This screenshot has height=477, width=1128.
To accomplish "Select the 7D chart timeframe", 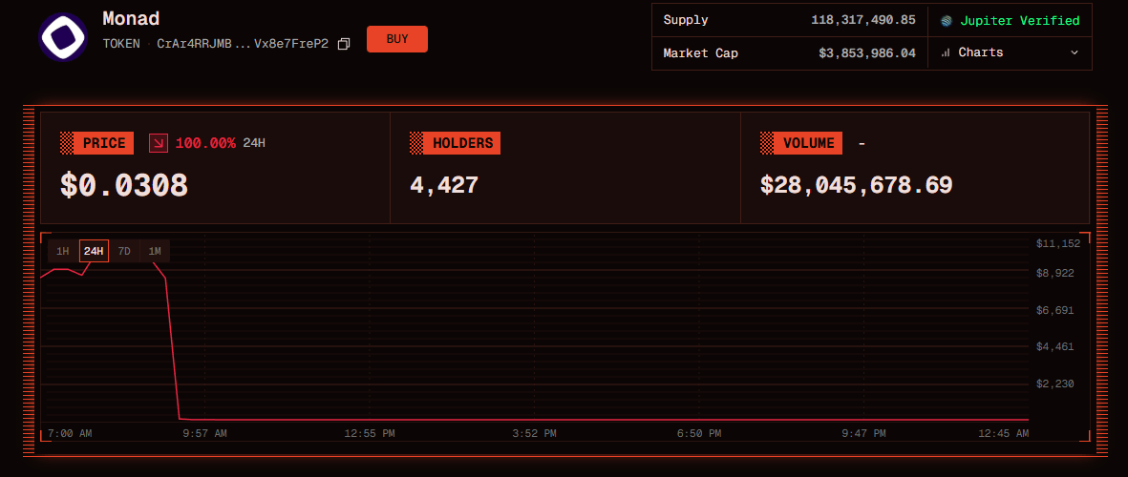I will (x=124, y=251).
